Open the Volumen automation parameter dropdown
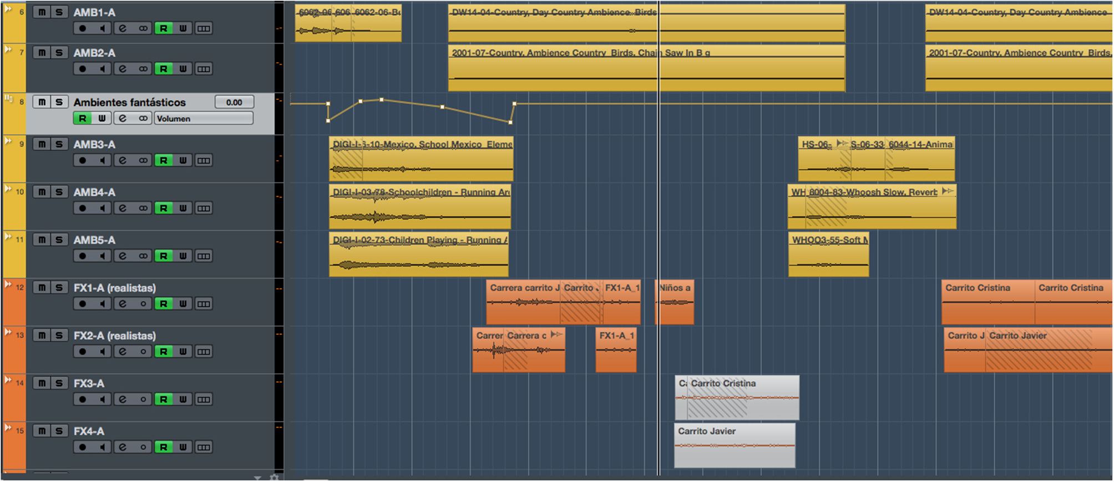This screenshot has width=1114, height=482. [x=203, y=118]
